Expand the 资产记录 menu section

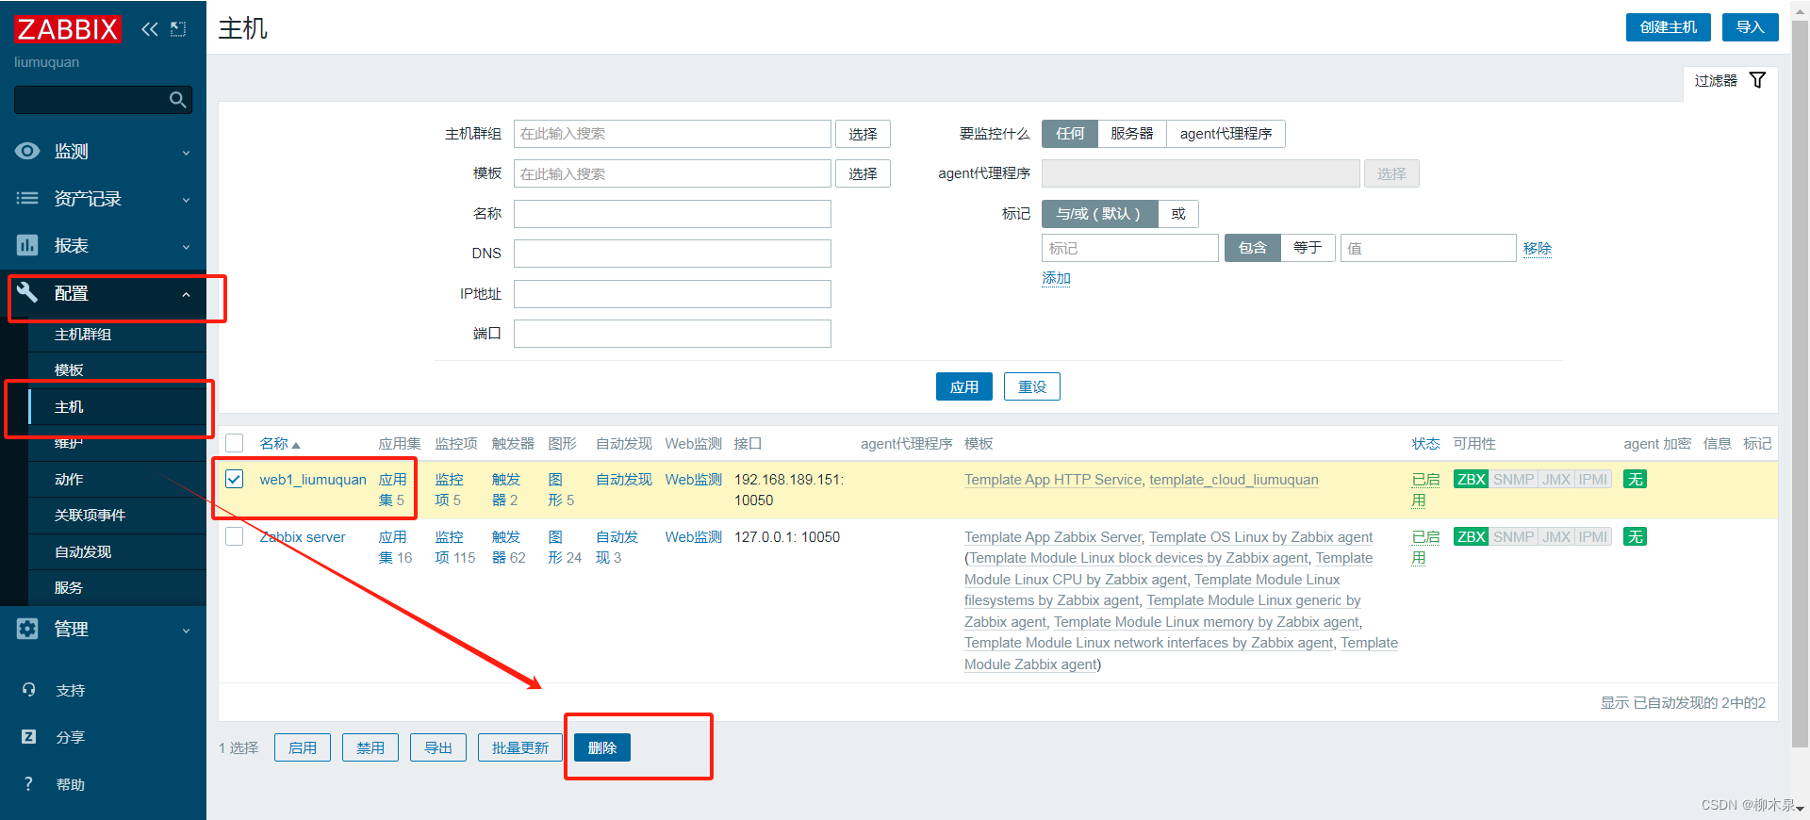(x=103, y=198)
